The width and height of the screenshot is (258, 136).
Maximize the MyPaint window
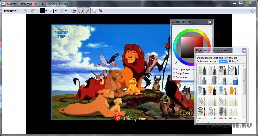(x=241, y=3)
